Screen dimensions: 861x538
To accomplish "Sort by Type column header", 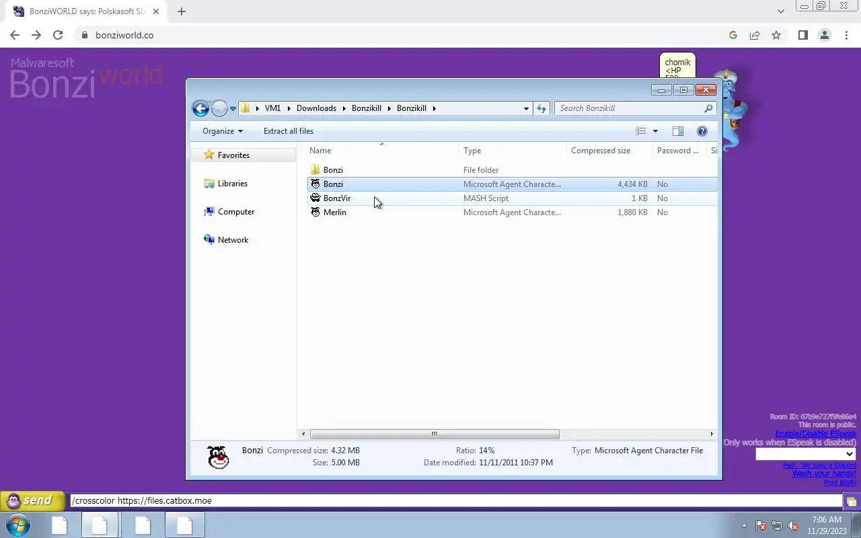I will pyautogui.click(x=513, y=151).
